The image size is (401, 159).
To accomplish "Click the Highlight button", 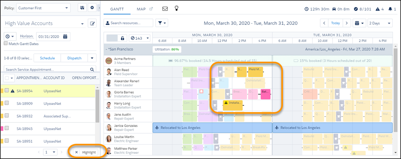I will [x=89, y=152].
